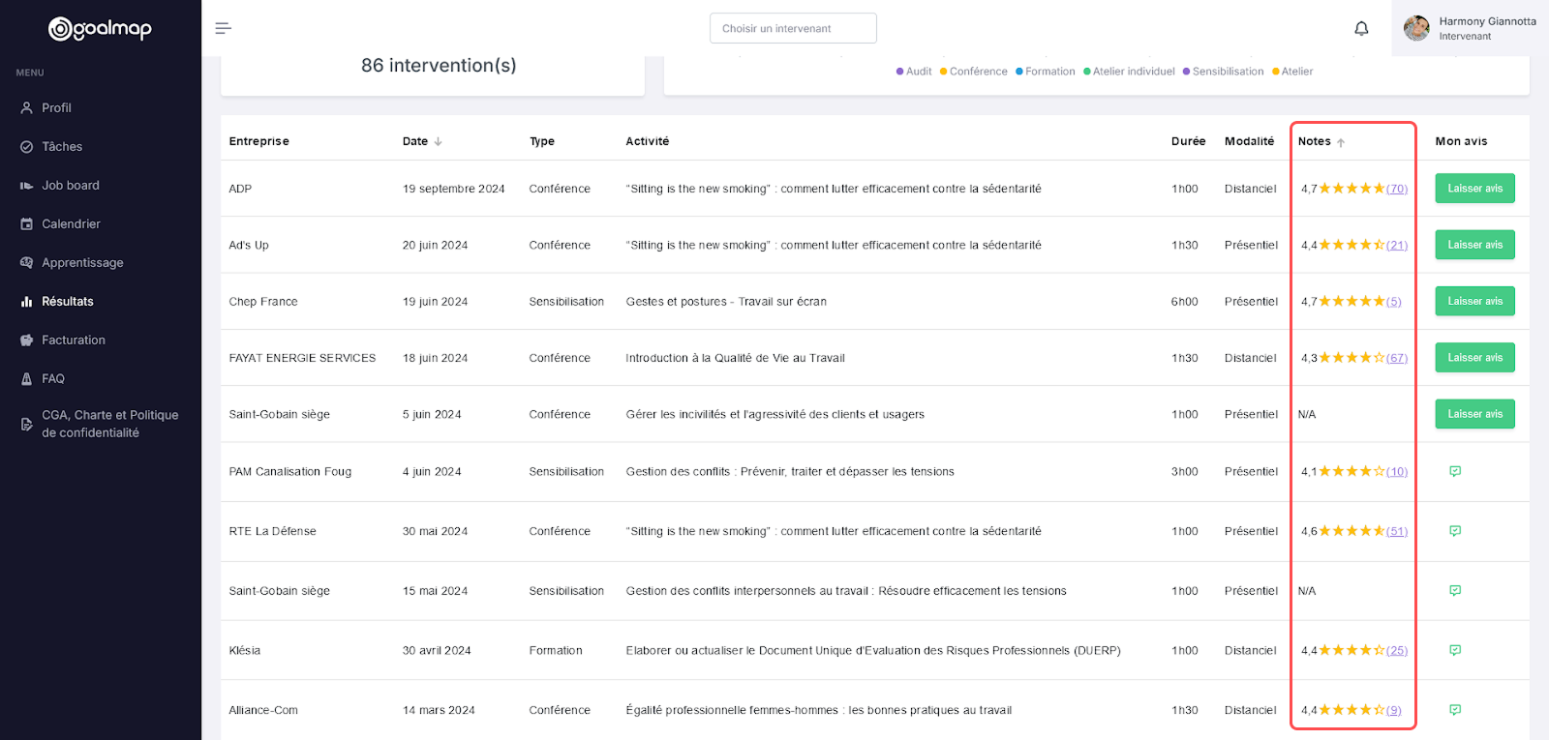The height and width of the screenshot is (740, 1549).
Task: Open the comment icon for Klésia row
Action: [1455, 650]
